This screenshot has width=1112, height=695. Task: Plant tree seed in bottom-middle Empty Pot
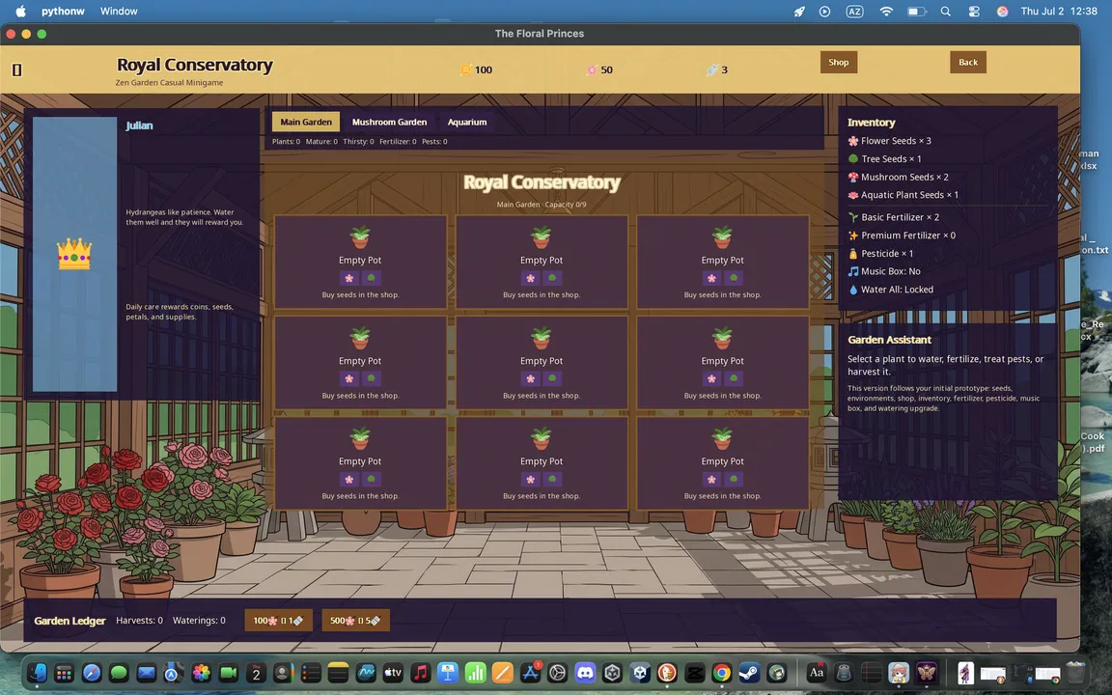click(552, 480)
